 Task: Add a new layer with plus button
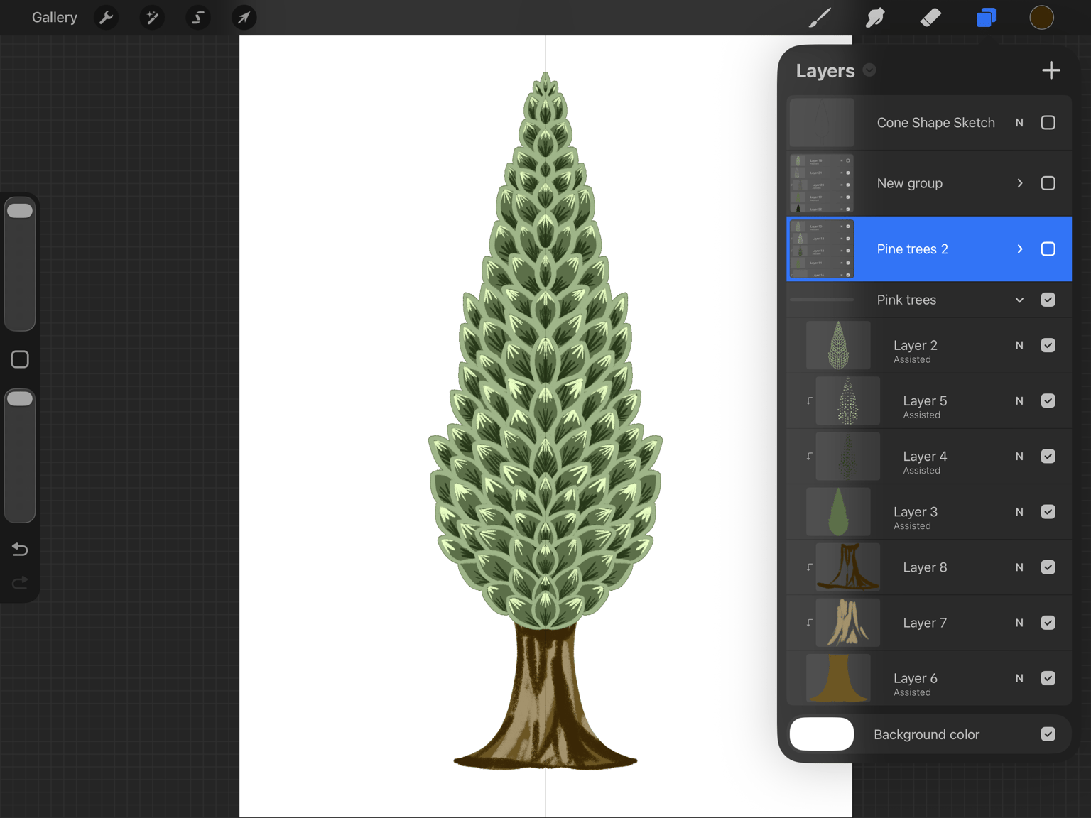(x=1051, y=70)
